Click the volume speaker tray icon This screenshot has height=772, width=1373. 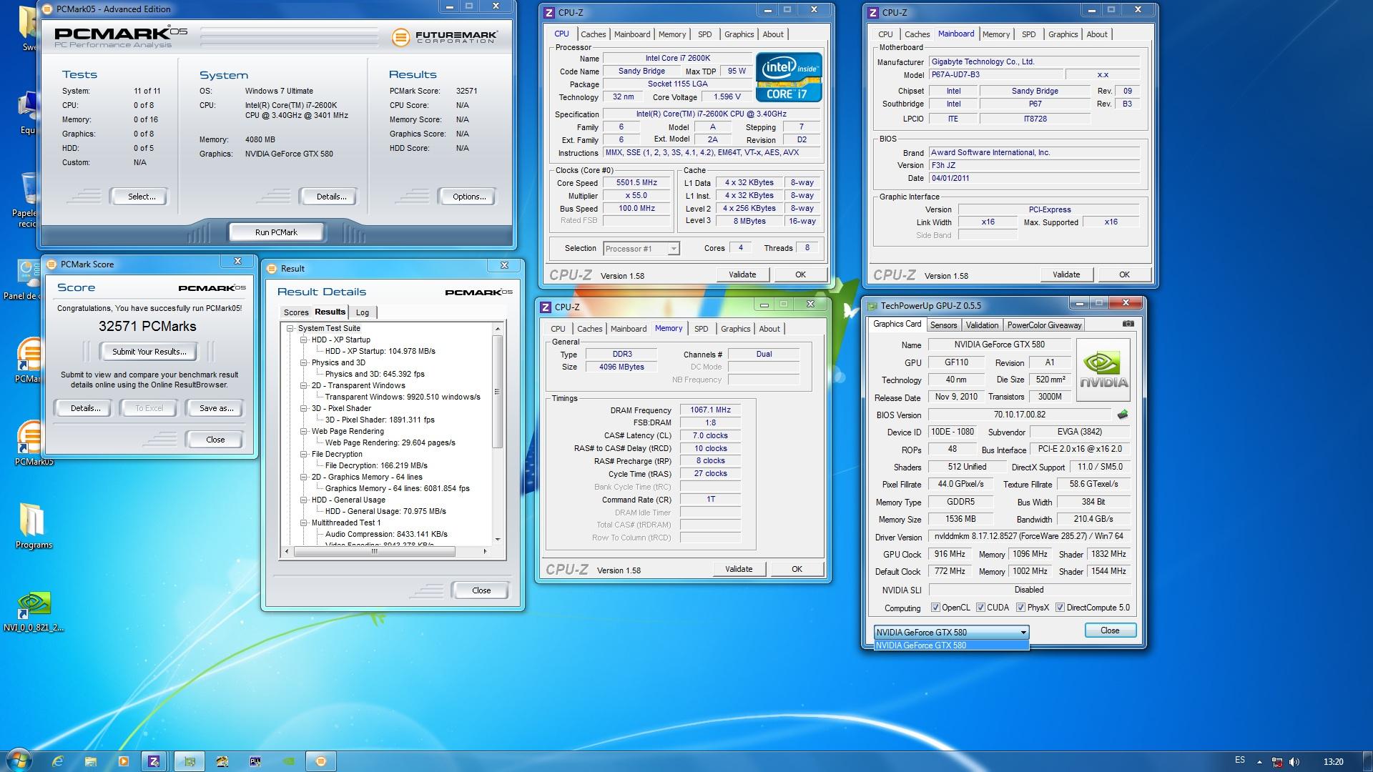[x=1295, y=761]
